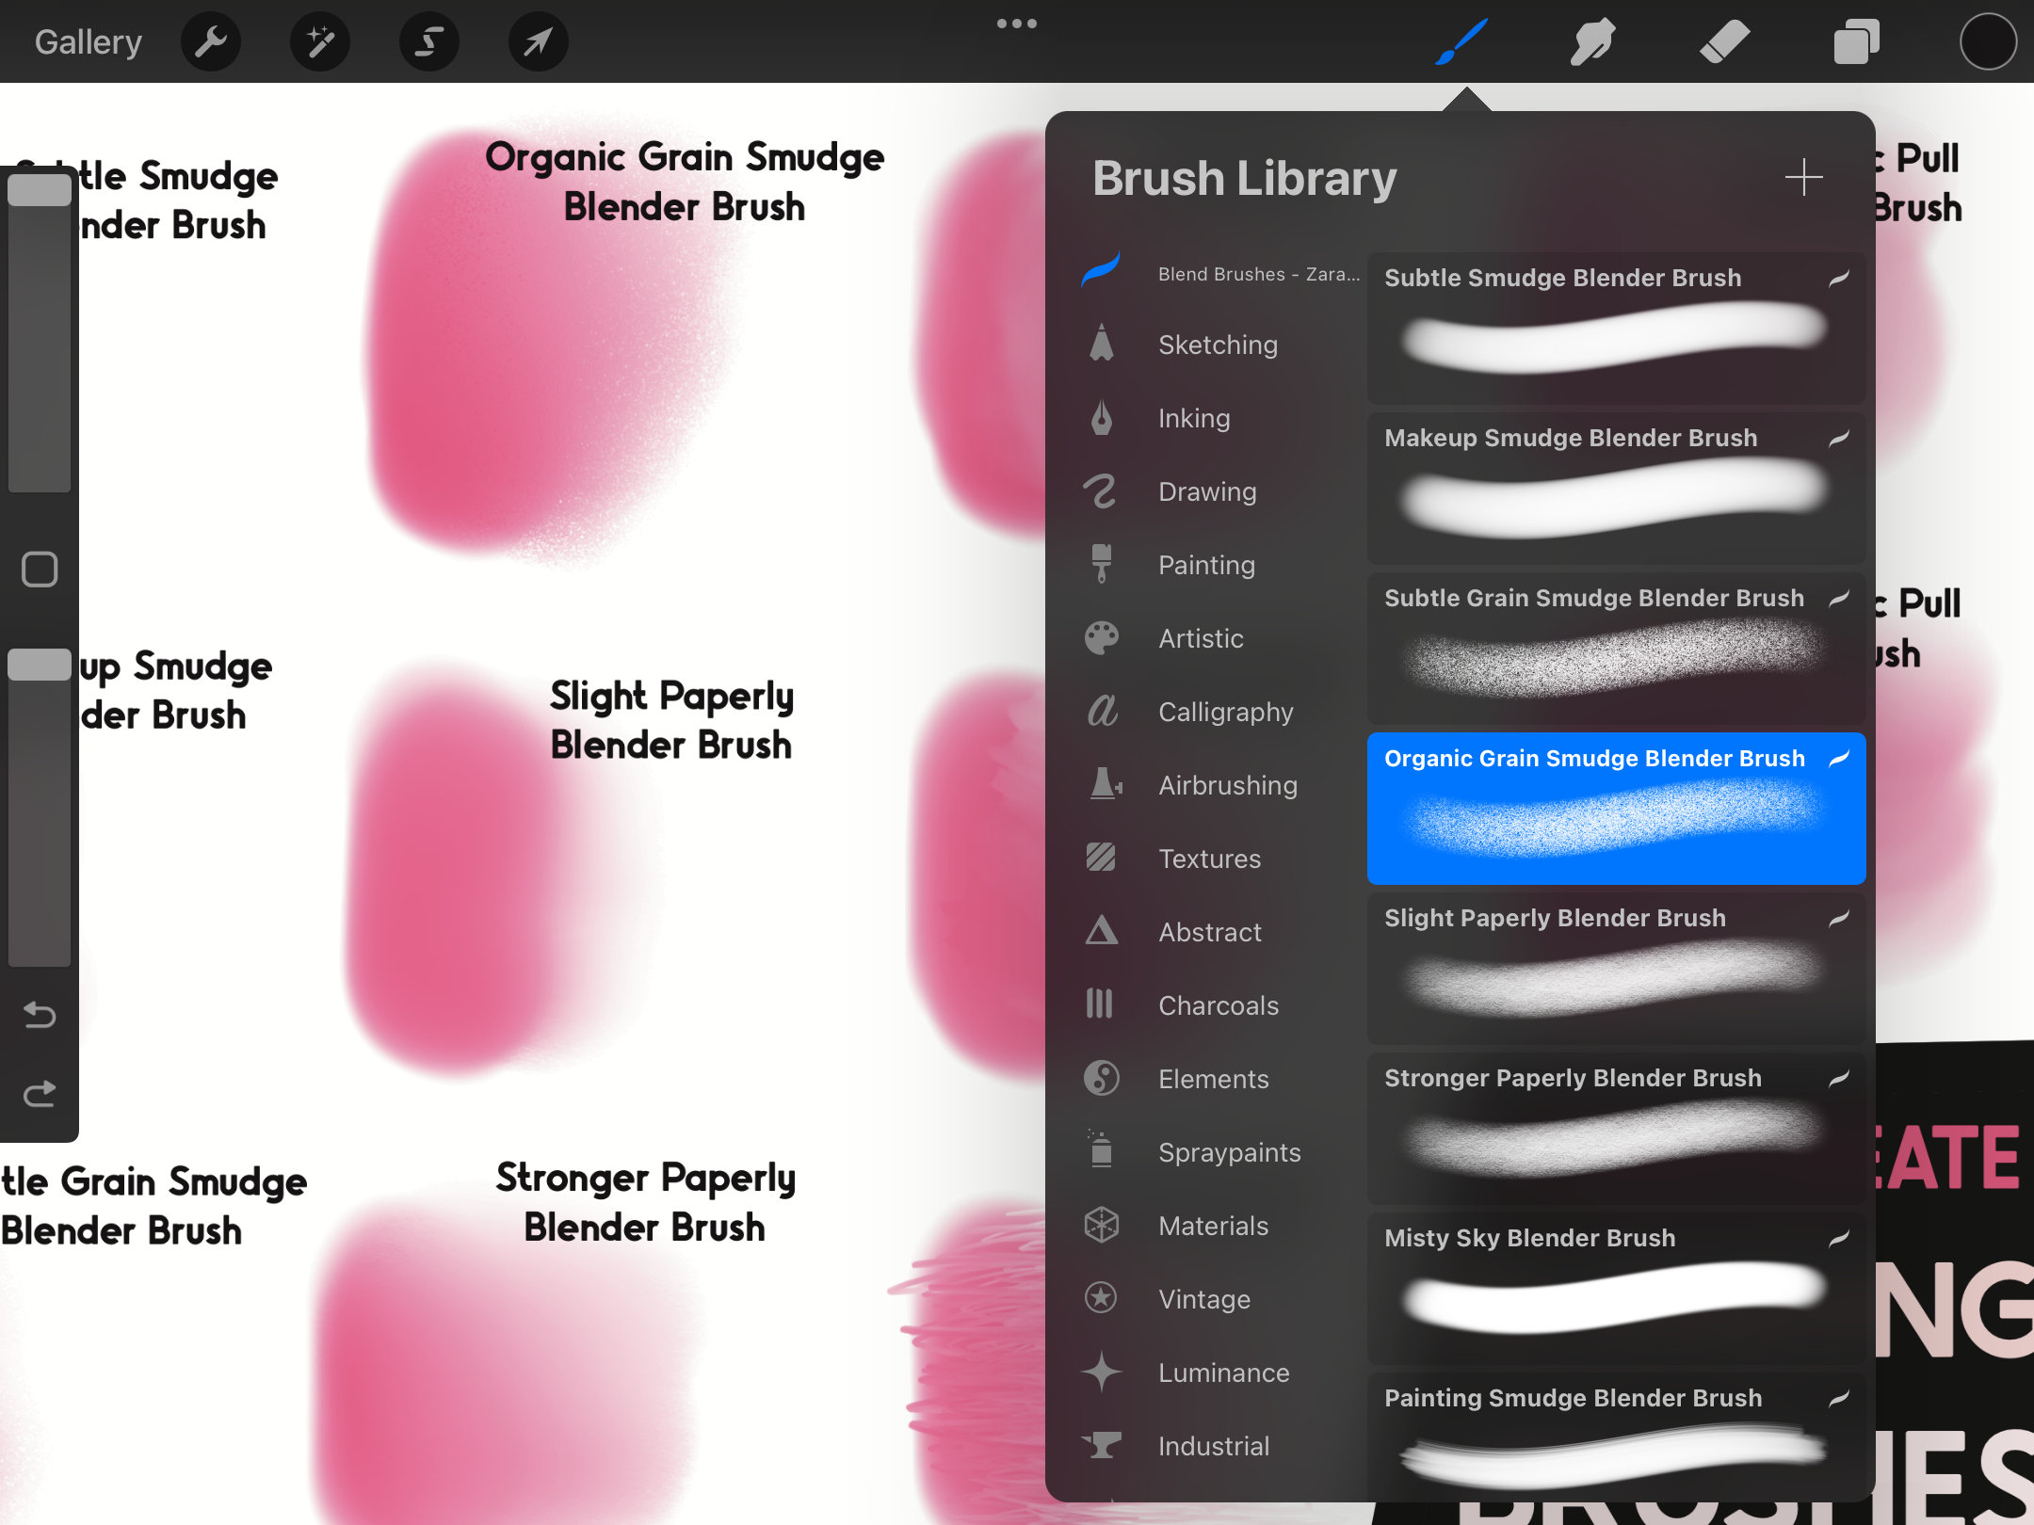Click the Abstract triangle icon
2034x1525 pixels.
(x=1101, y=930)
